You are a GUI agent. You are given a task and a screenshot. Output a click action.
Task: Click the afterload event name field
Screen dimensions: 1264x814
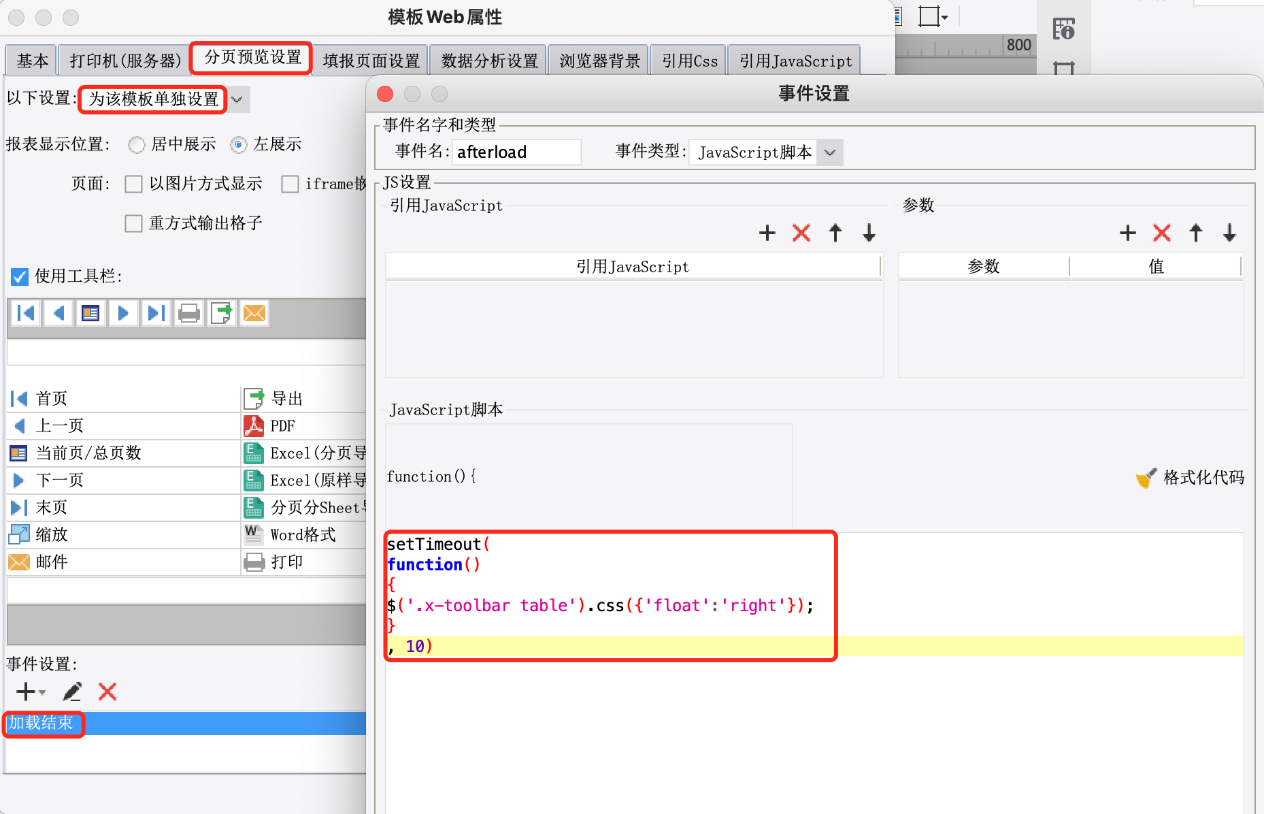pos(516,152)
